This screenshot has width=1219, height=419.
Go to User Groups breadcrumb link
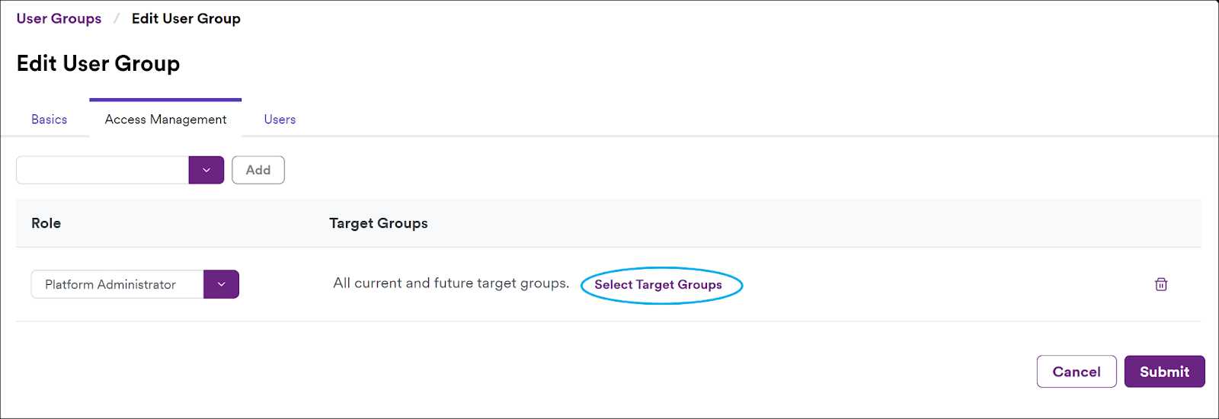(59, 18)
